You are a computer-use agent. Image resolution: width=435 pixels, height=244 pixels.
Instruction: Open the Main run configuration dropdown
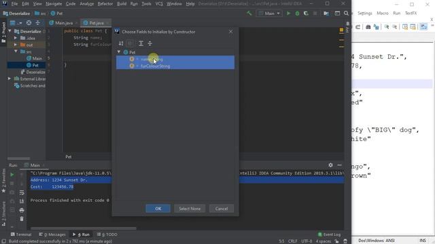pos(269,14)
